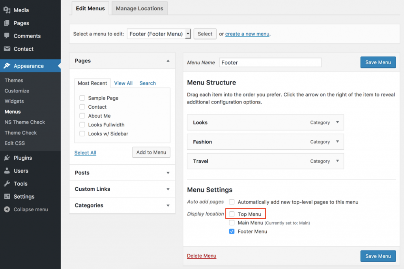Enable the Top Menu display location
This screenshot has width=404, height=269.
tap(232, 213)
